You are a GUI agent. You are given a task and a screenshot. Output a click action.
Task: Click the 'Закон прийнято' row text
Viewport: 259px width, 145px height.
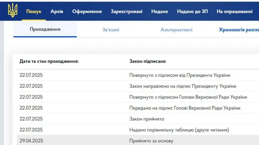click(146, 119)
